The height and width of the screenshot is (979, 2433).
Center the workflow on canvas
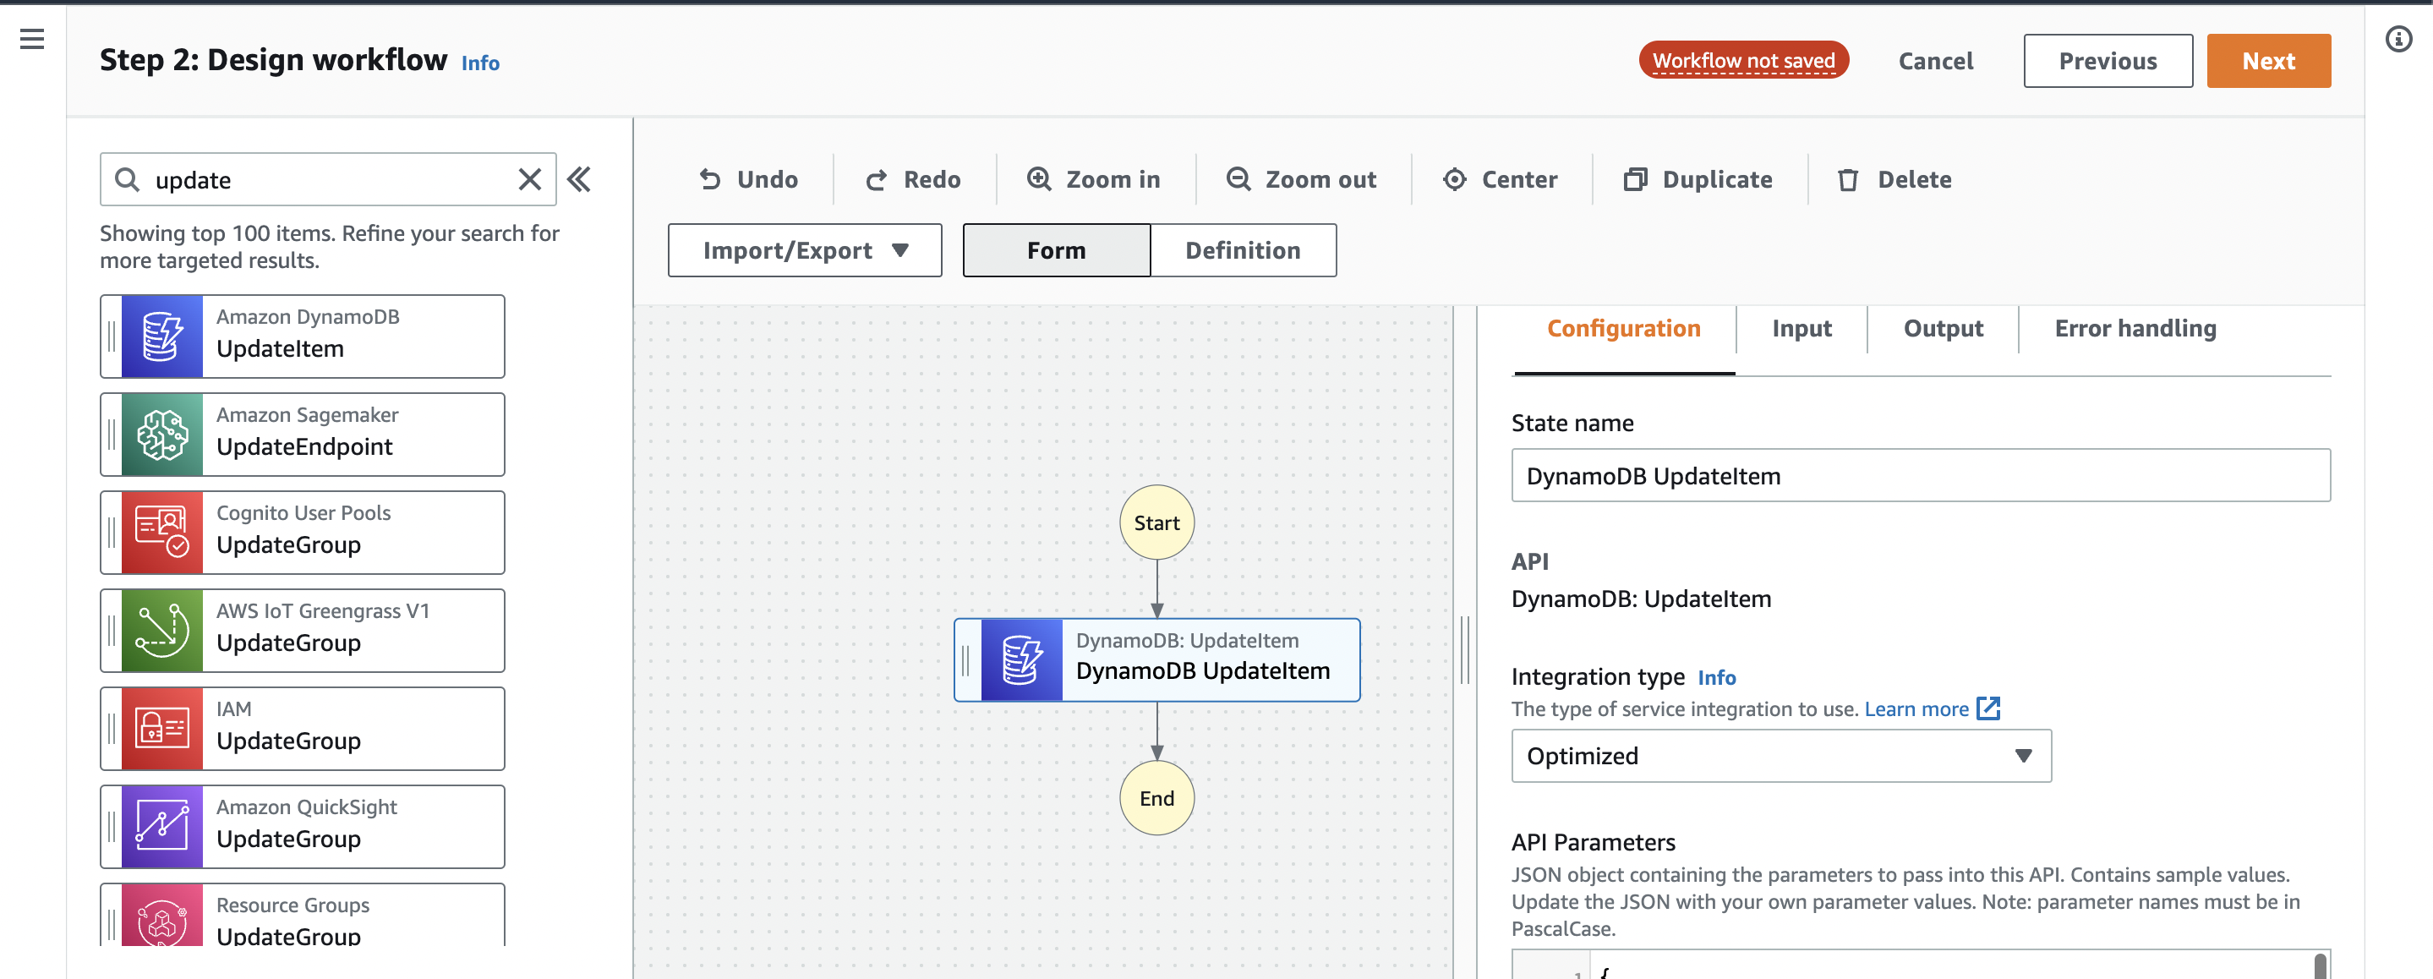pyautogui.click(x=1501, y=179)
